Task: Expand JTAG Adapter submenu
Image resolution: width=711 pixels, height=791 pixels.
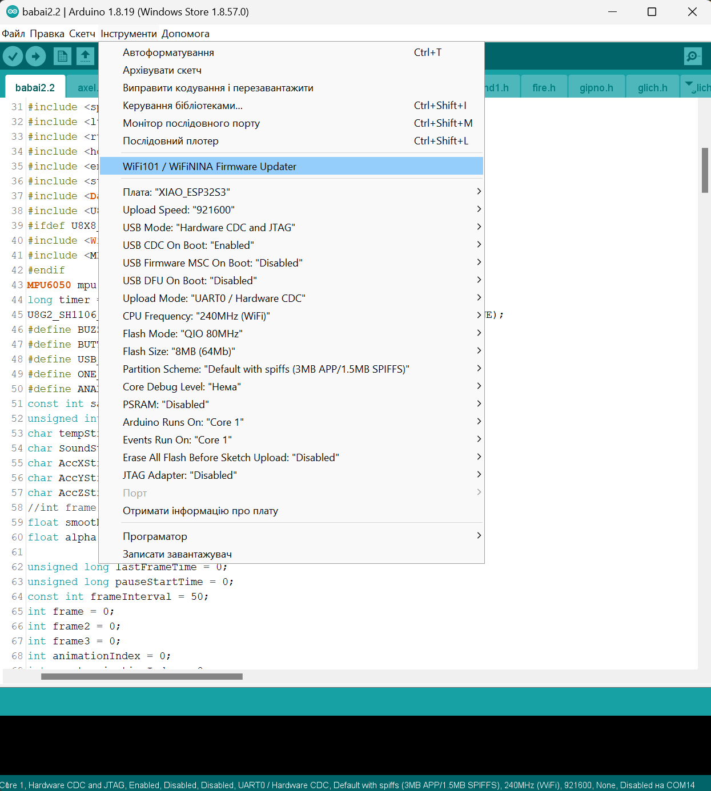Action: click(x=291, y=475)
